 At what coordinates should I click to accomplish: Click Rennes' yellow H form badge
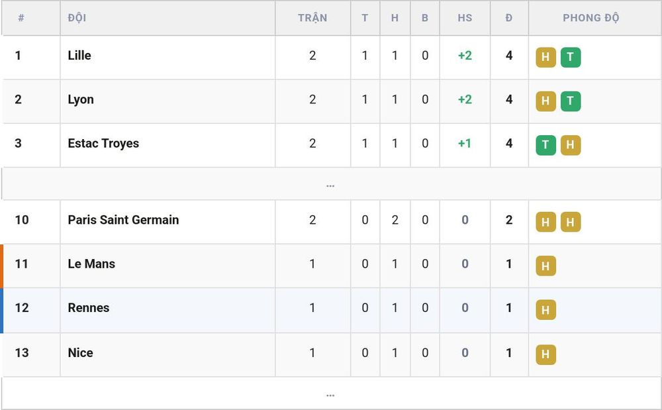(x=546, y=310)
